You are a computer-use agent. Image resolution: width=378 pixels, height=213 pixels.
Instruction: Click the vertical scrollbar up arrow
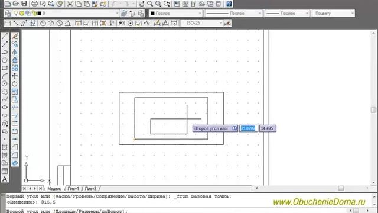coord(373,33)
